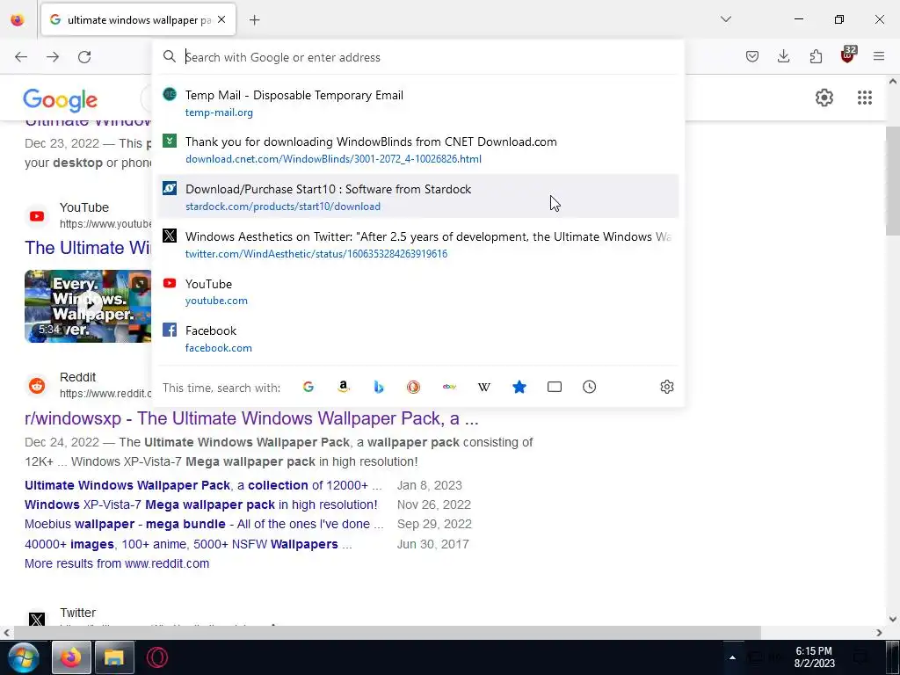Click the taskbar clock 6:15 PM

pyautogui.click(x=814, y=657)
